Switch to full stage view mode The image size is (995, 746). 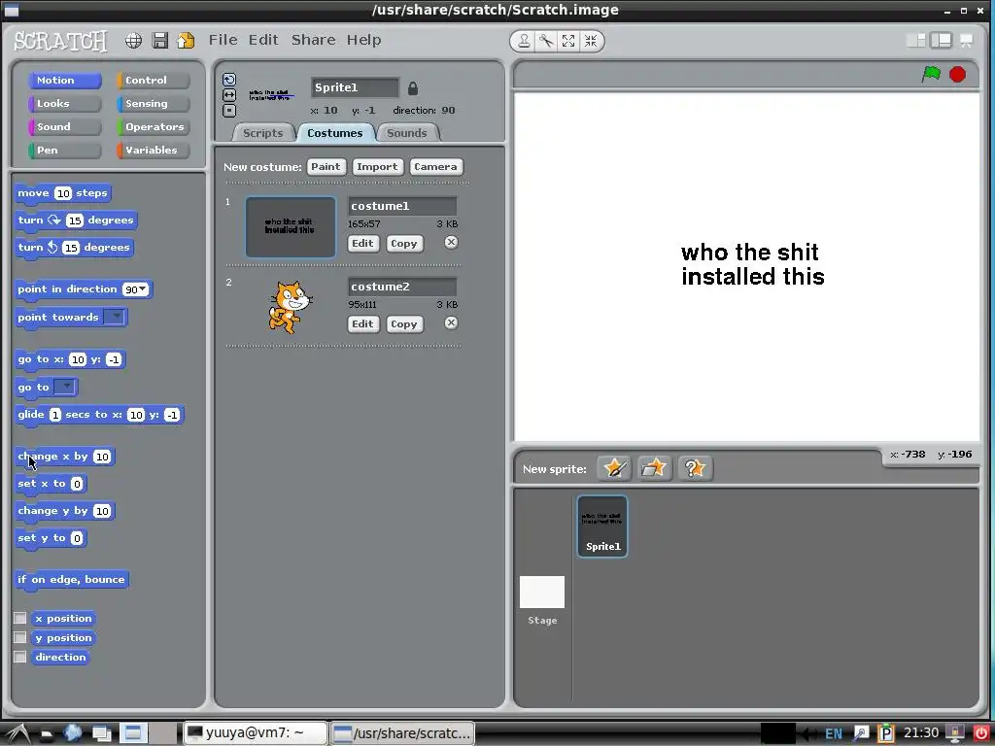(x=941, y=41)
